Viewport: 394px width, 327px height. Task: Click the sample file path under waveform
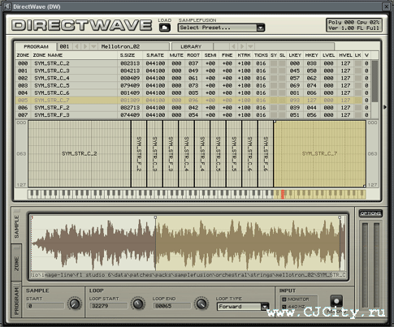[188, 275]
